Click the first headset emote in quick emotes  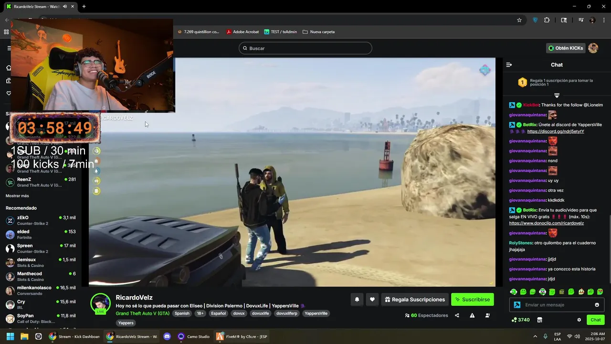coord(514,291)
